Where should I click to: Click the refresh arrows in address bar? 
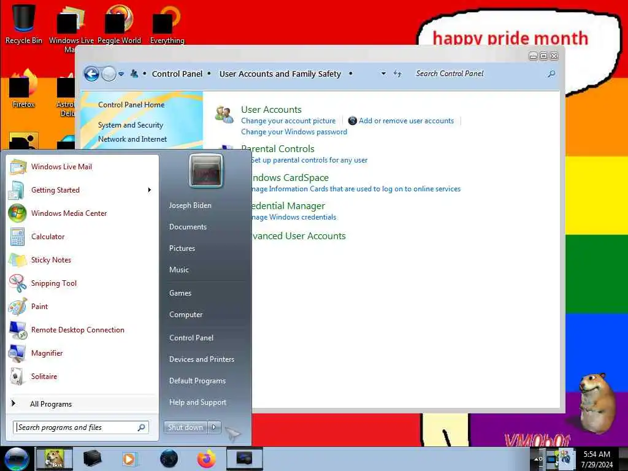[397, 74]
